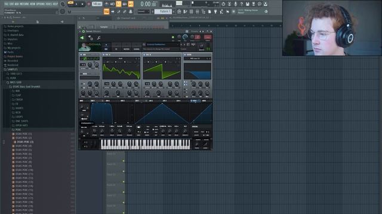Click the Stop button in transport
This screenshot has width=382, height=214.
[x=82, y=4]
